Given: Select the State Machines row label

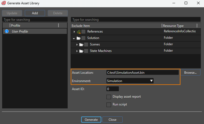Looking at the screenshot, I should click(101, 51).
